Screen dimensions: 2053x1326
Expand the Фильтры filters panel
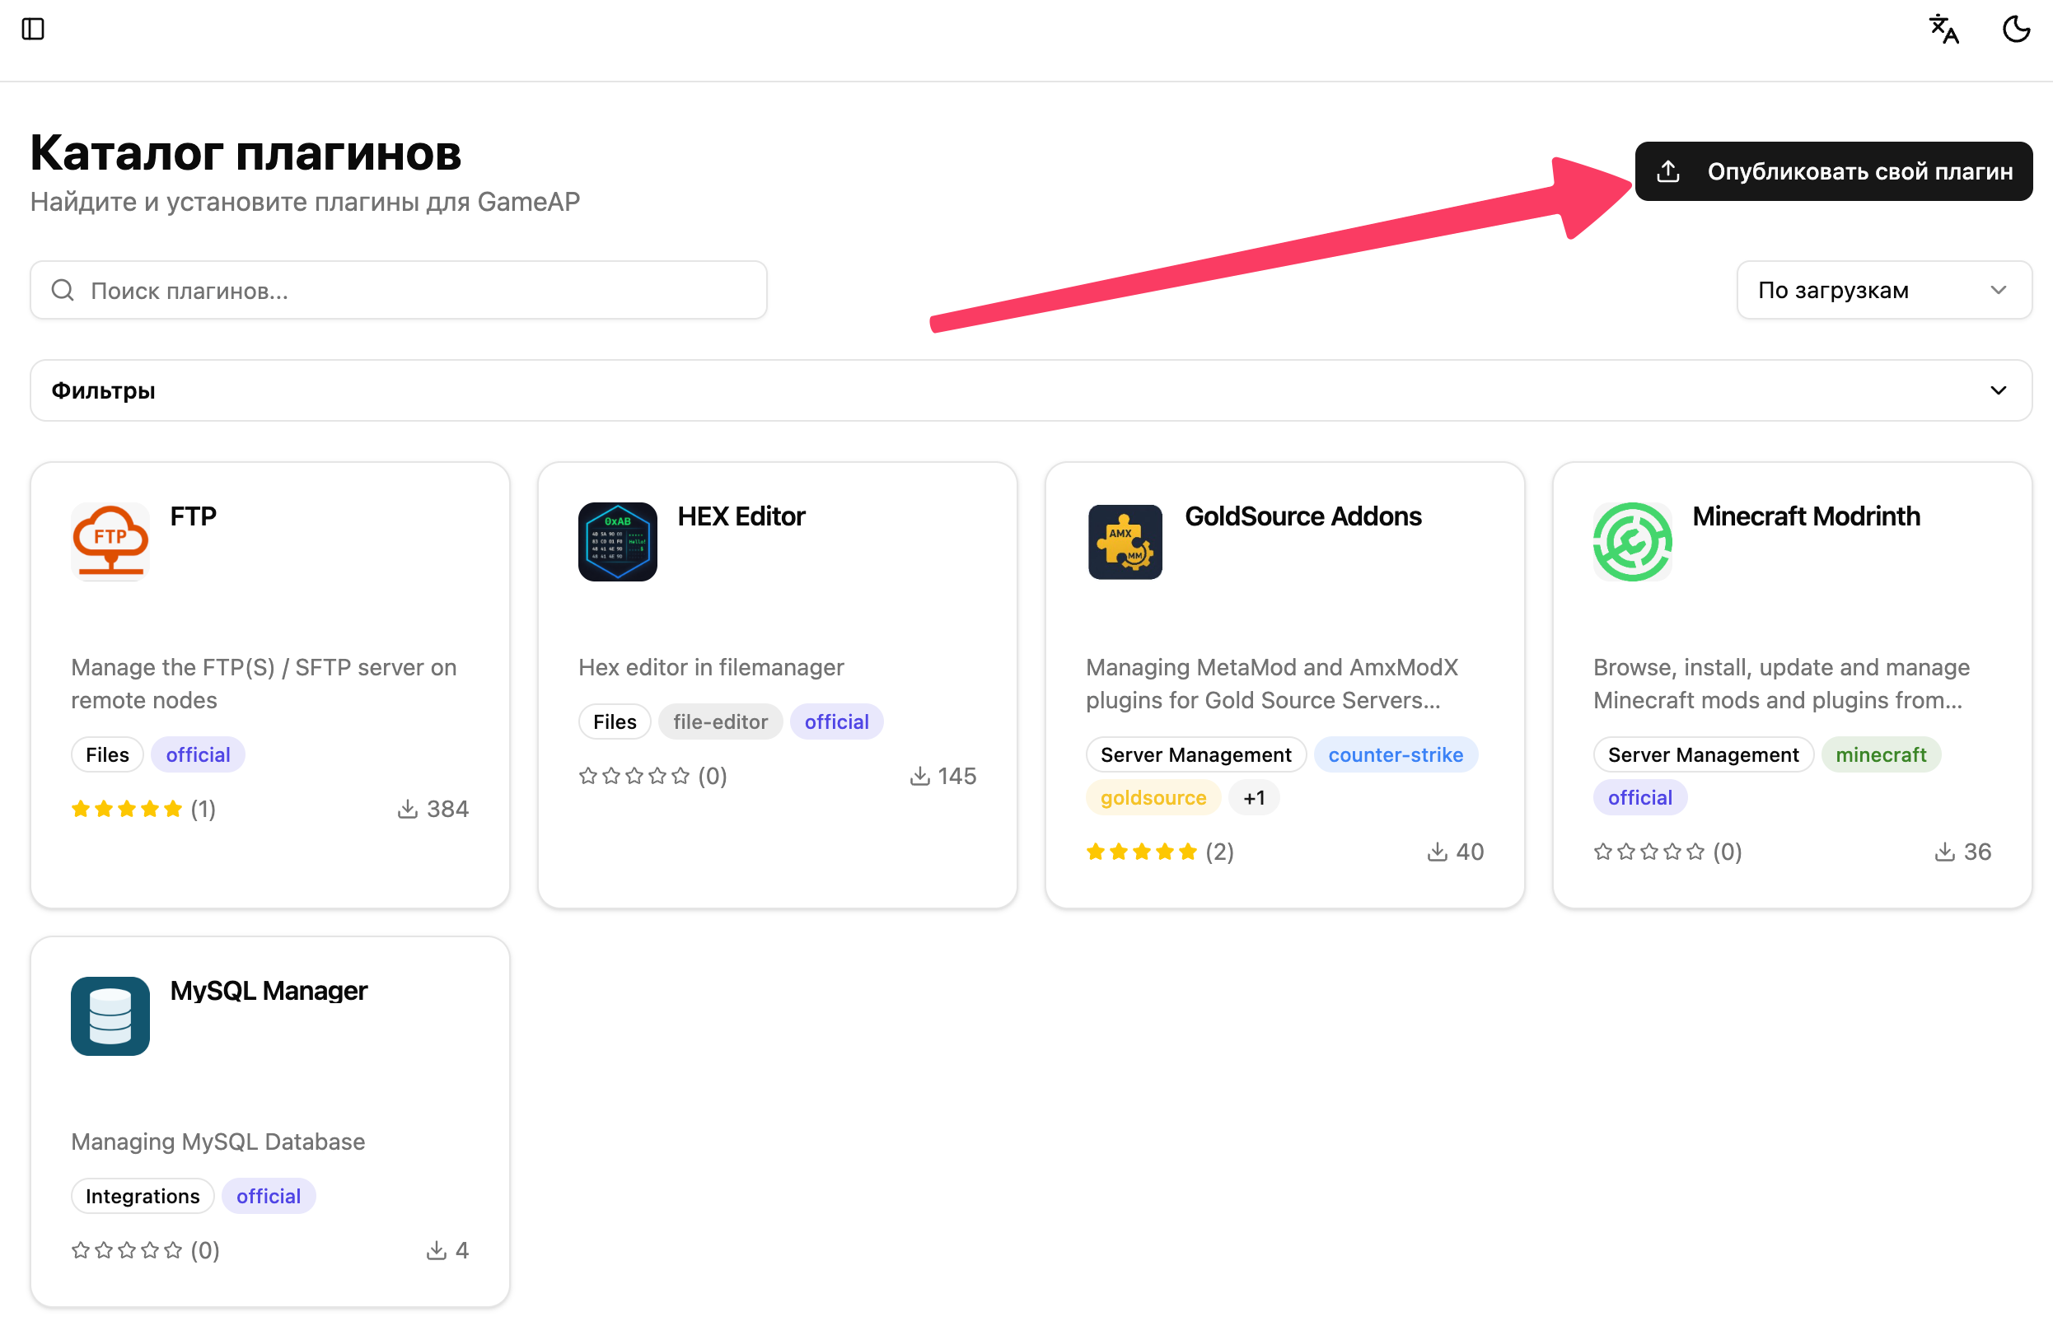1031,390
